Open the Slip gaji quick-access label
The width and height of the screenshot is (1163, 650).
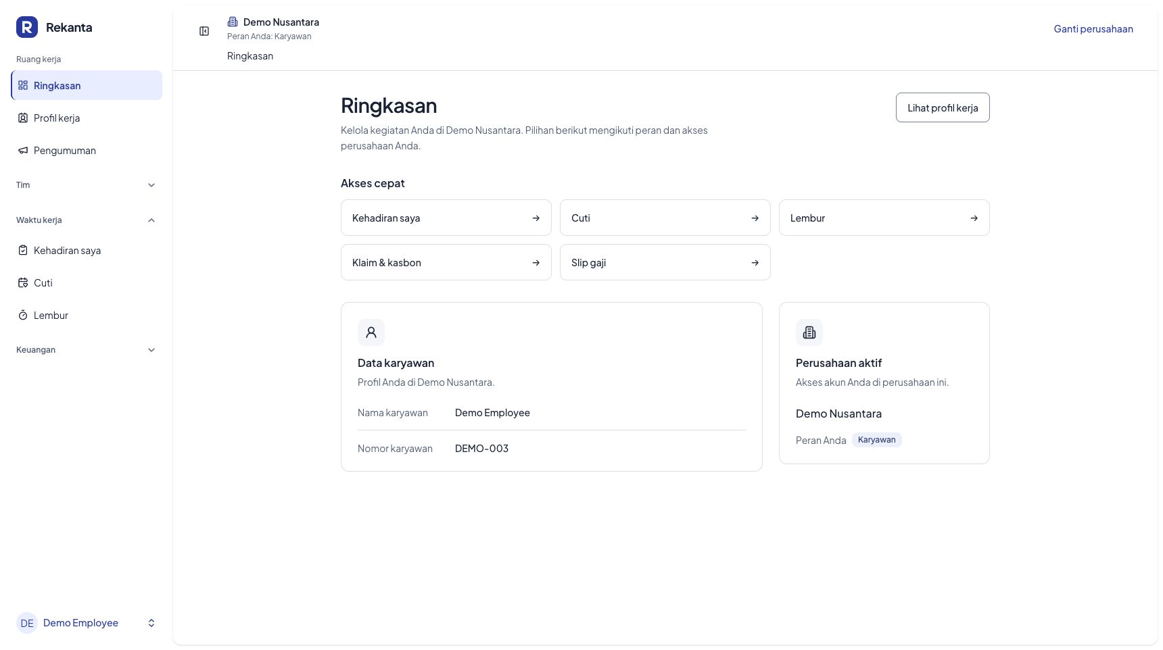[x=588, y=262]
